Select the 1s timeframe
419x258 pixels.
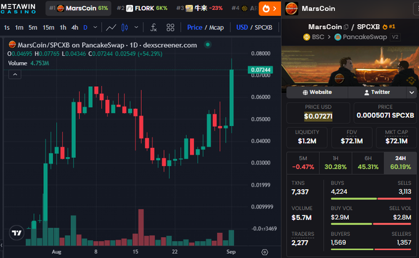coord(7,28)
